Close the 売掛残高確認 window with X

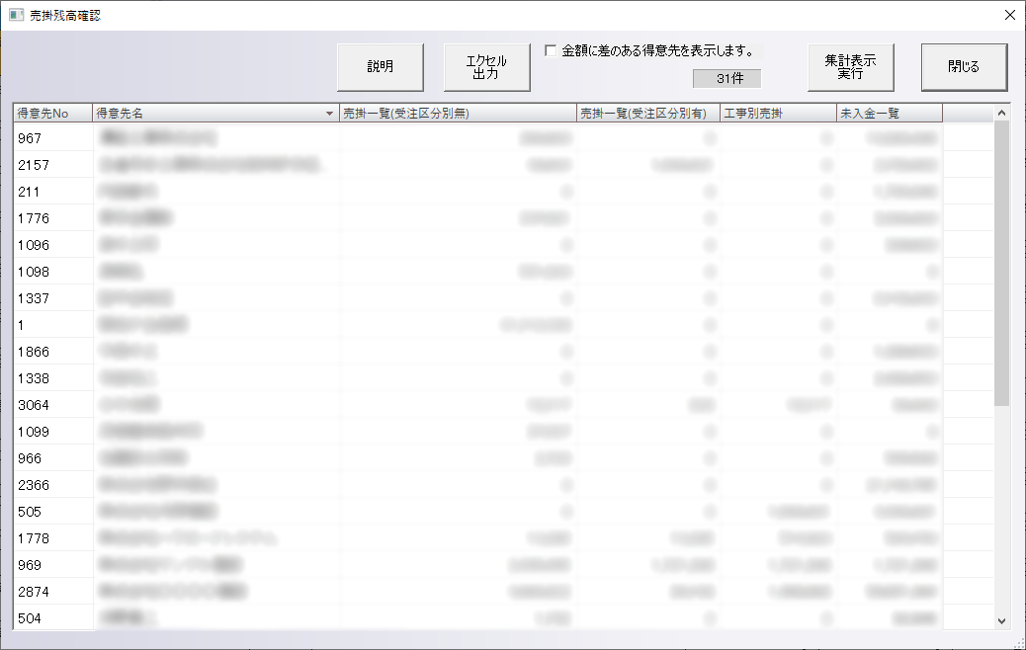(1009, 16)
